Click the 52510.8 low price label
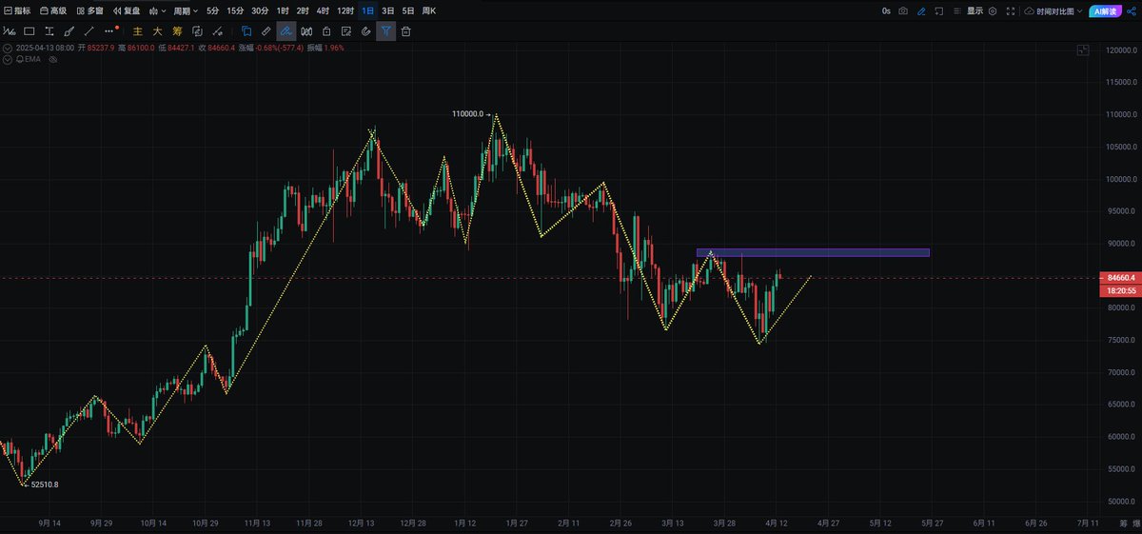The height and width of the screenshot is (534, 1142). coord(45,485)
